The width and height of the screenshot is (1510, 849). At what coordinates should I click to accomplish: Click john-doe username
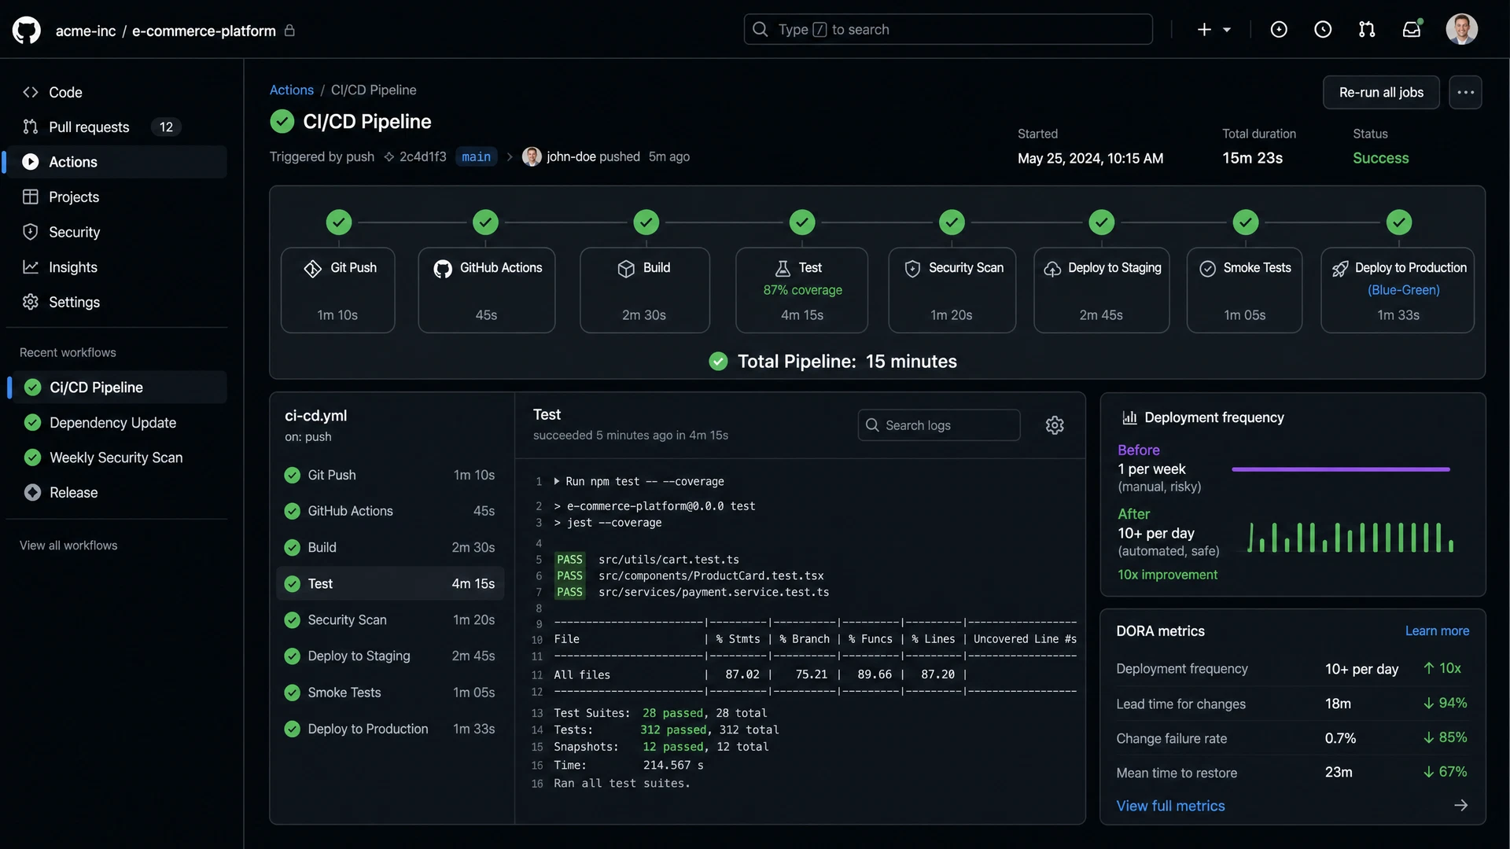click(x=571, y=156)
